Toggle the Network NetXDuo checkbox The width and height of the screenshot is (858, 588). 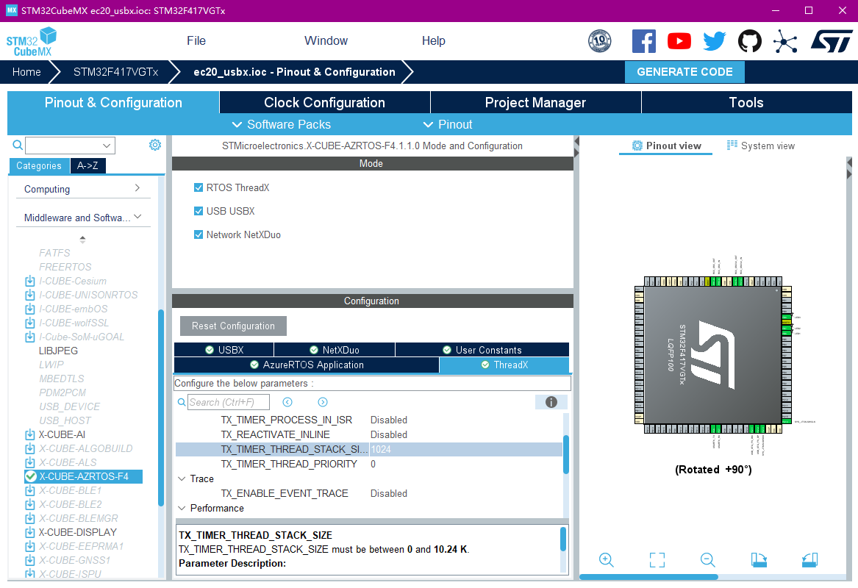coord(199,234)
